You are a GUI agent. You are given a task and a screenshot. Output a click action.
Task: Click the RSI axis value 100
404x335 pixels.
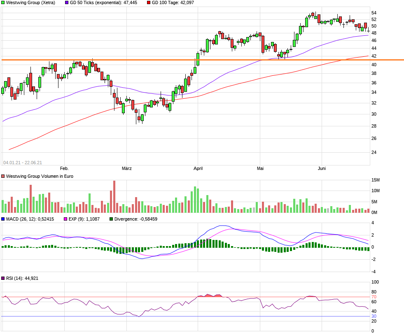click(375, 282)
